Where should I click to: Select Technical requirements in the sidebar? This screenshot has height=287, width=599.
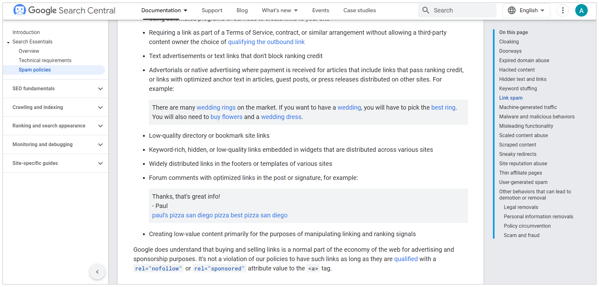45,60
